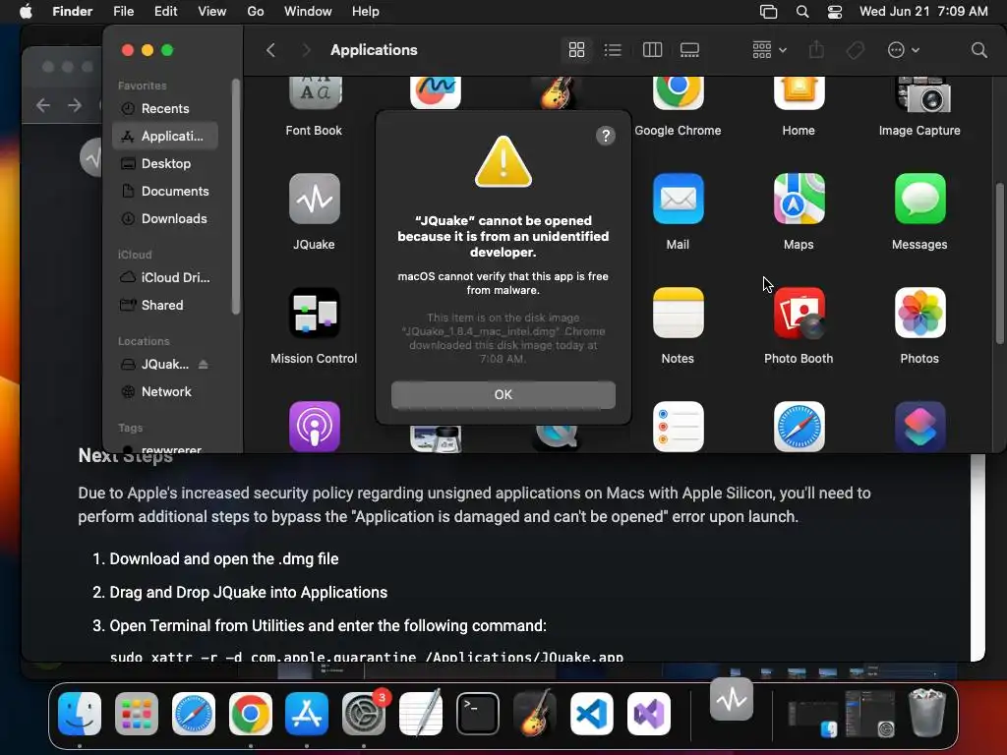The image size is (1007, 755).
Task: Click the Edit Tags toolbar icon
Action: coord(855,50)
